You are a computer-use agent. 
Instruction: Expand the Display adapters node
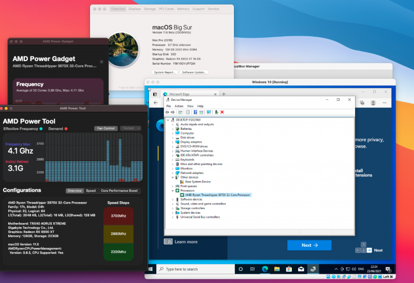click(x=172, y=142)
